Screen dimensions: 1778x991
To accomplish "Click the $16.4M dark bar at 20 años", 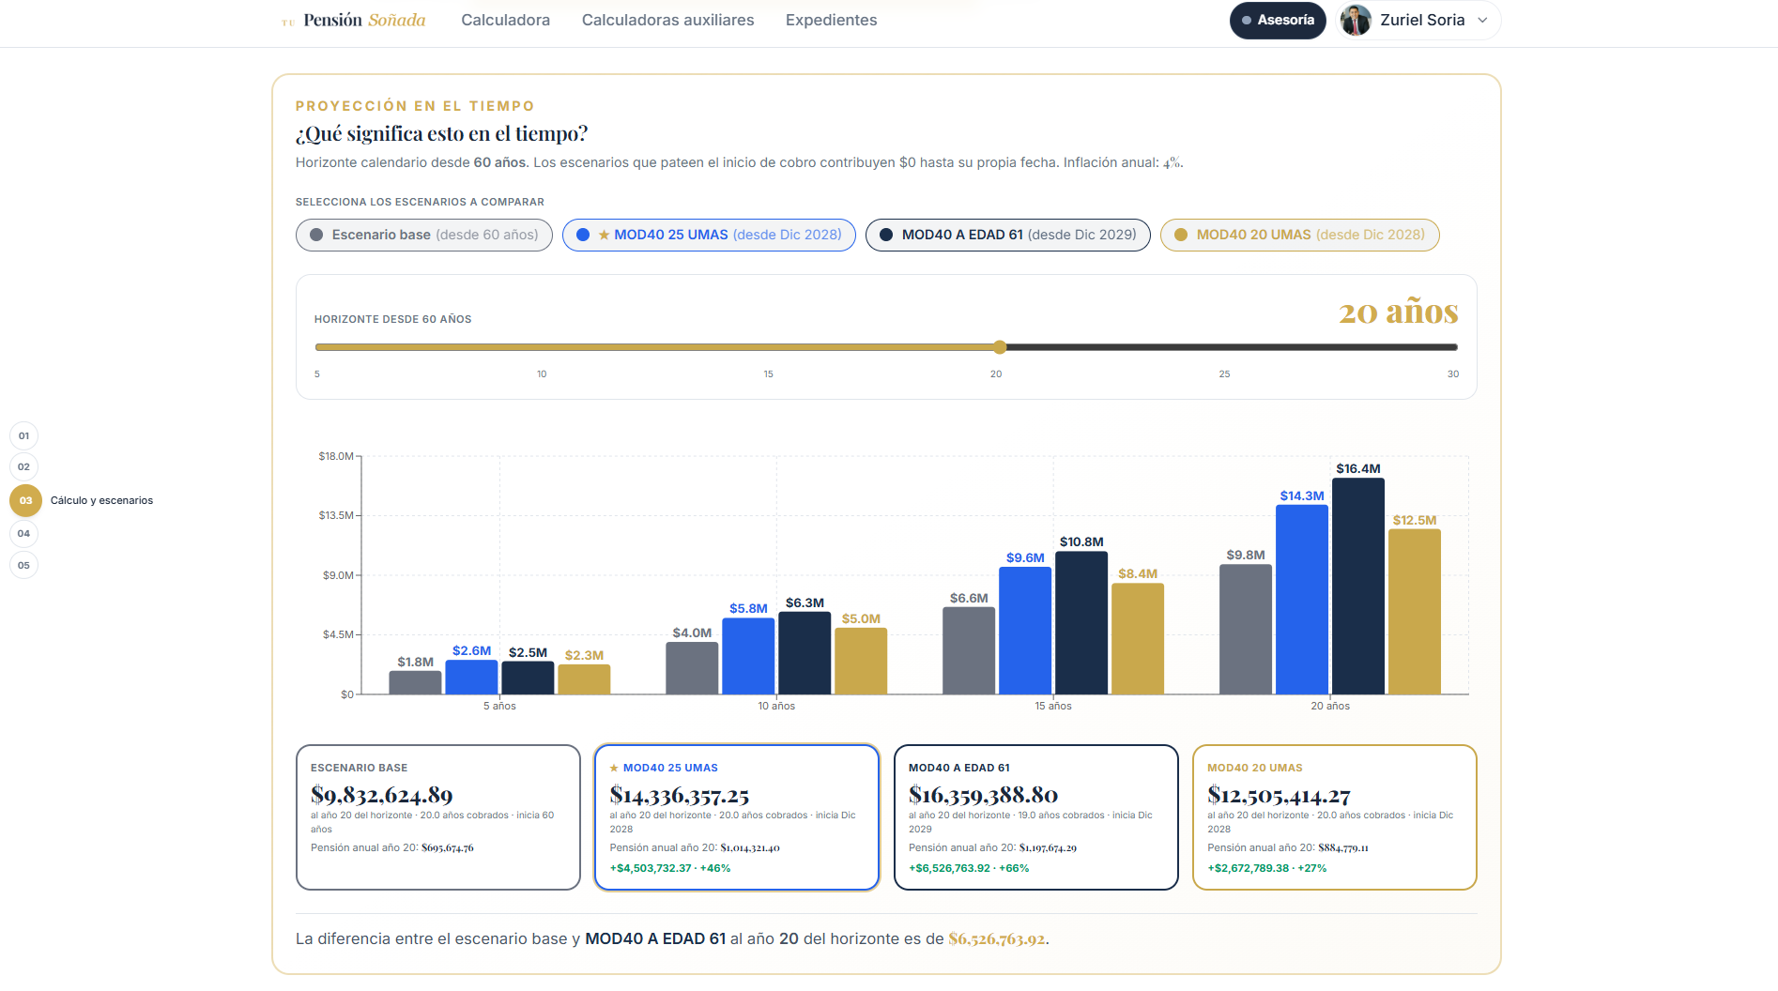I will [1358, 587].
